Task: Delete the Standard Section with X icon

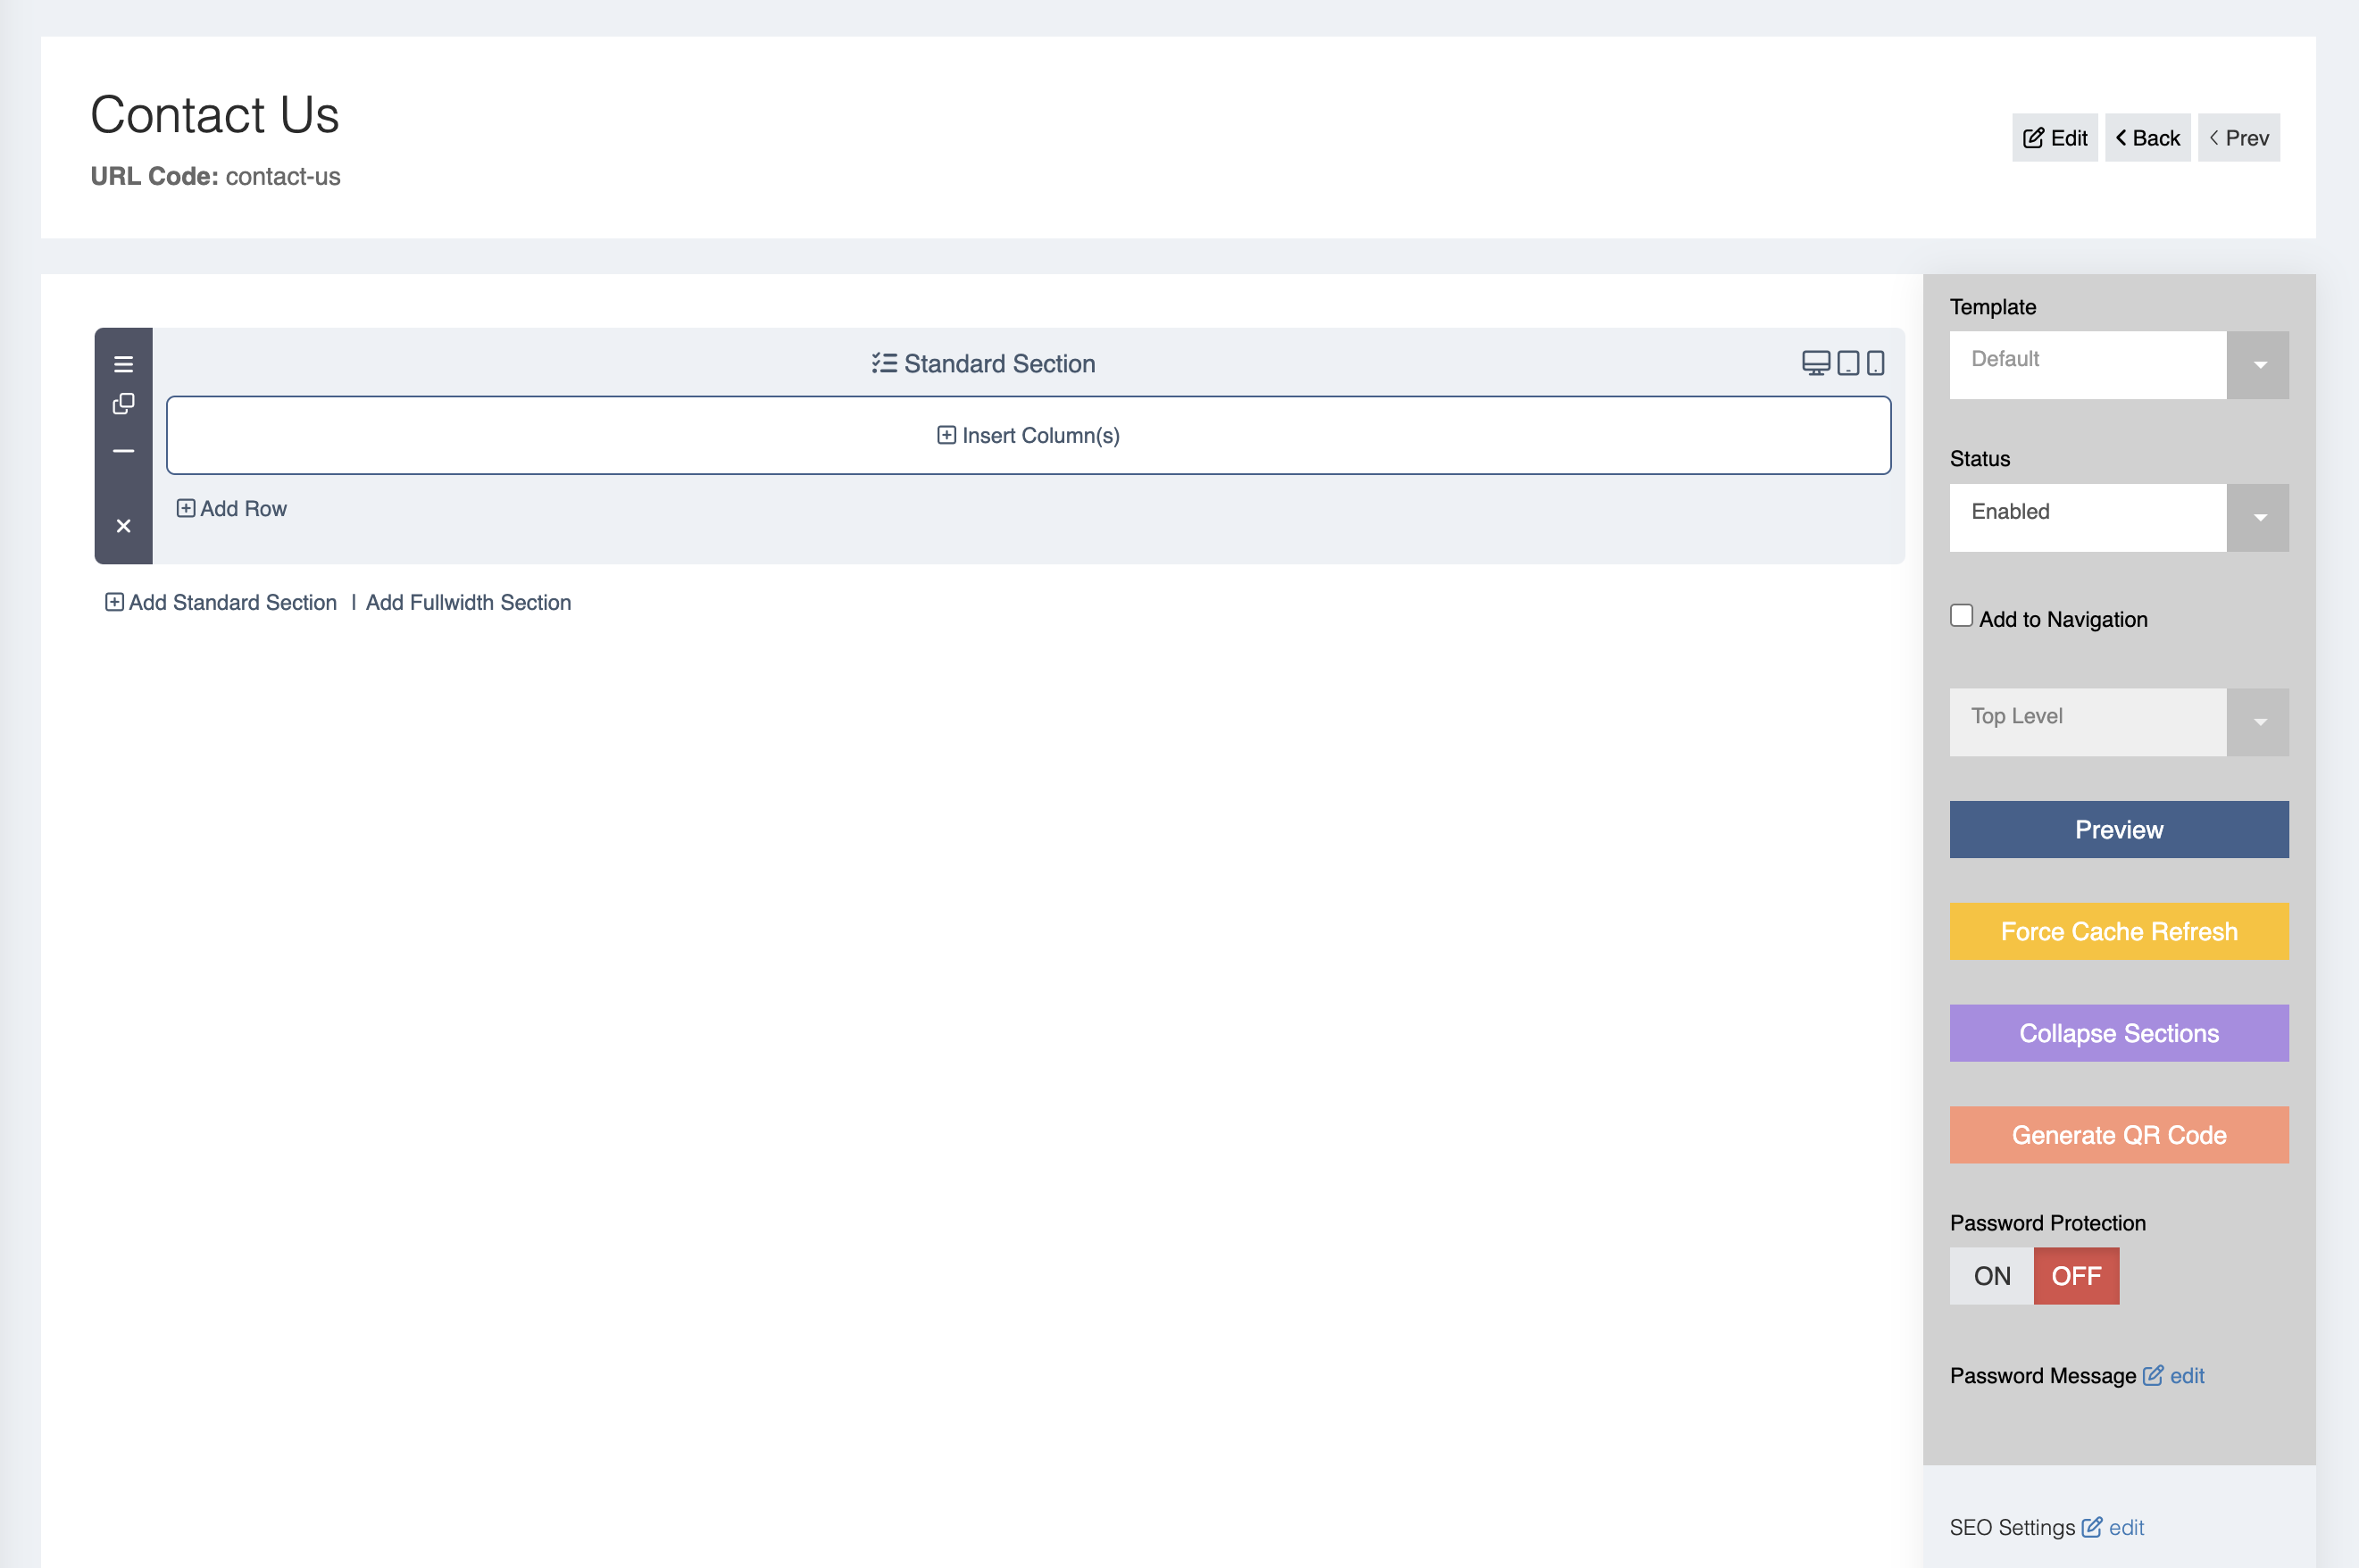Action: (x=123, y=526)
